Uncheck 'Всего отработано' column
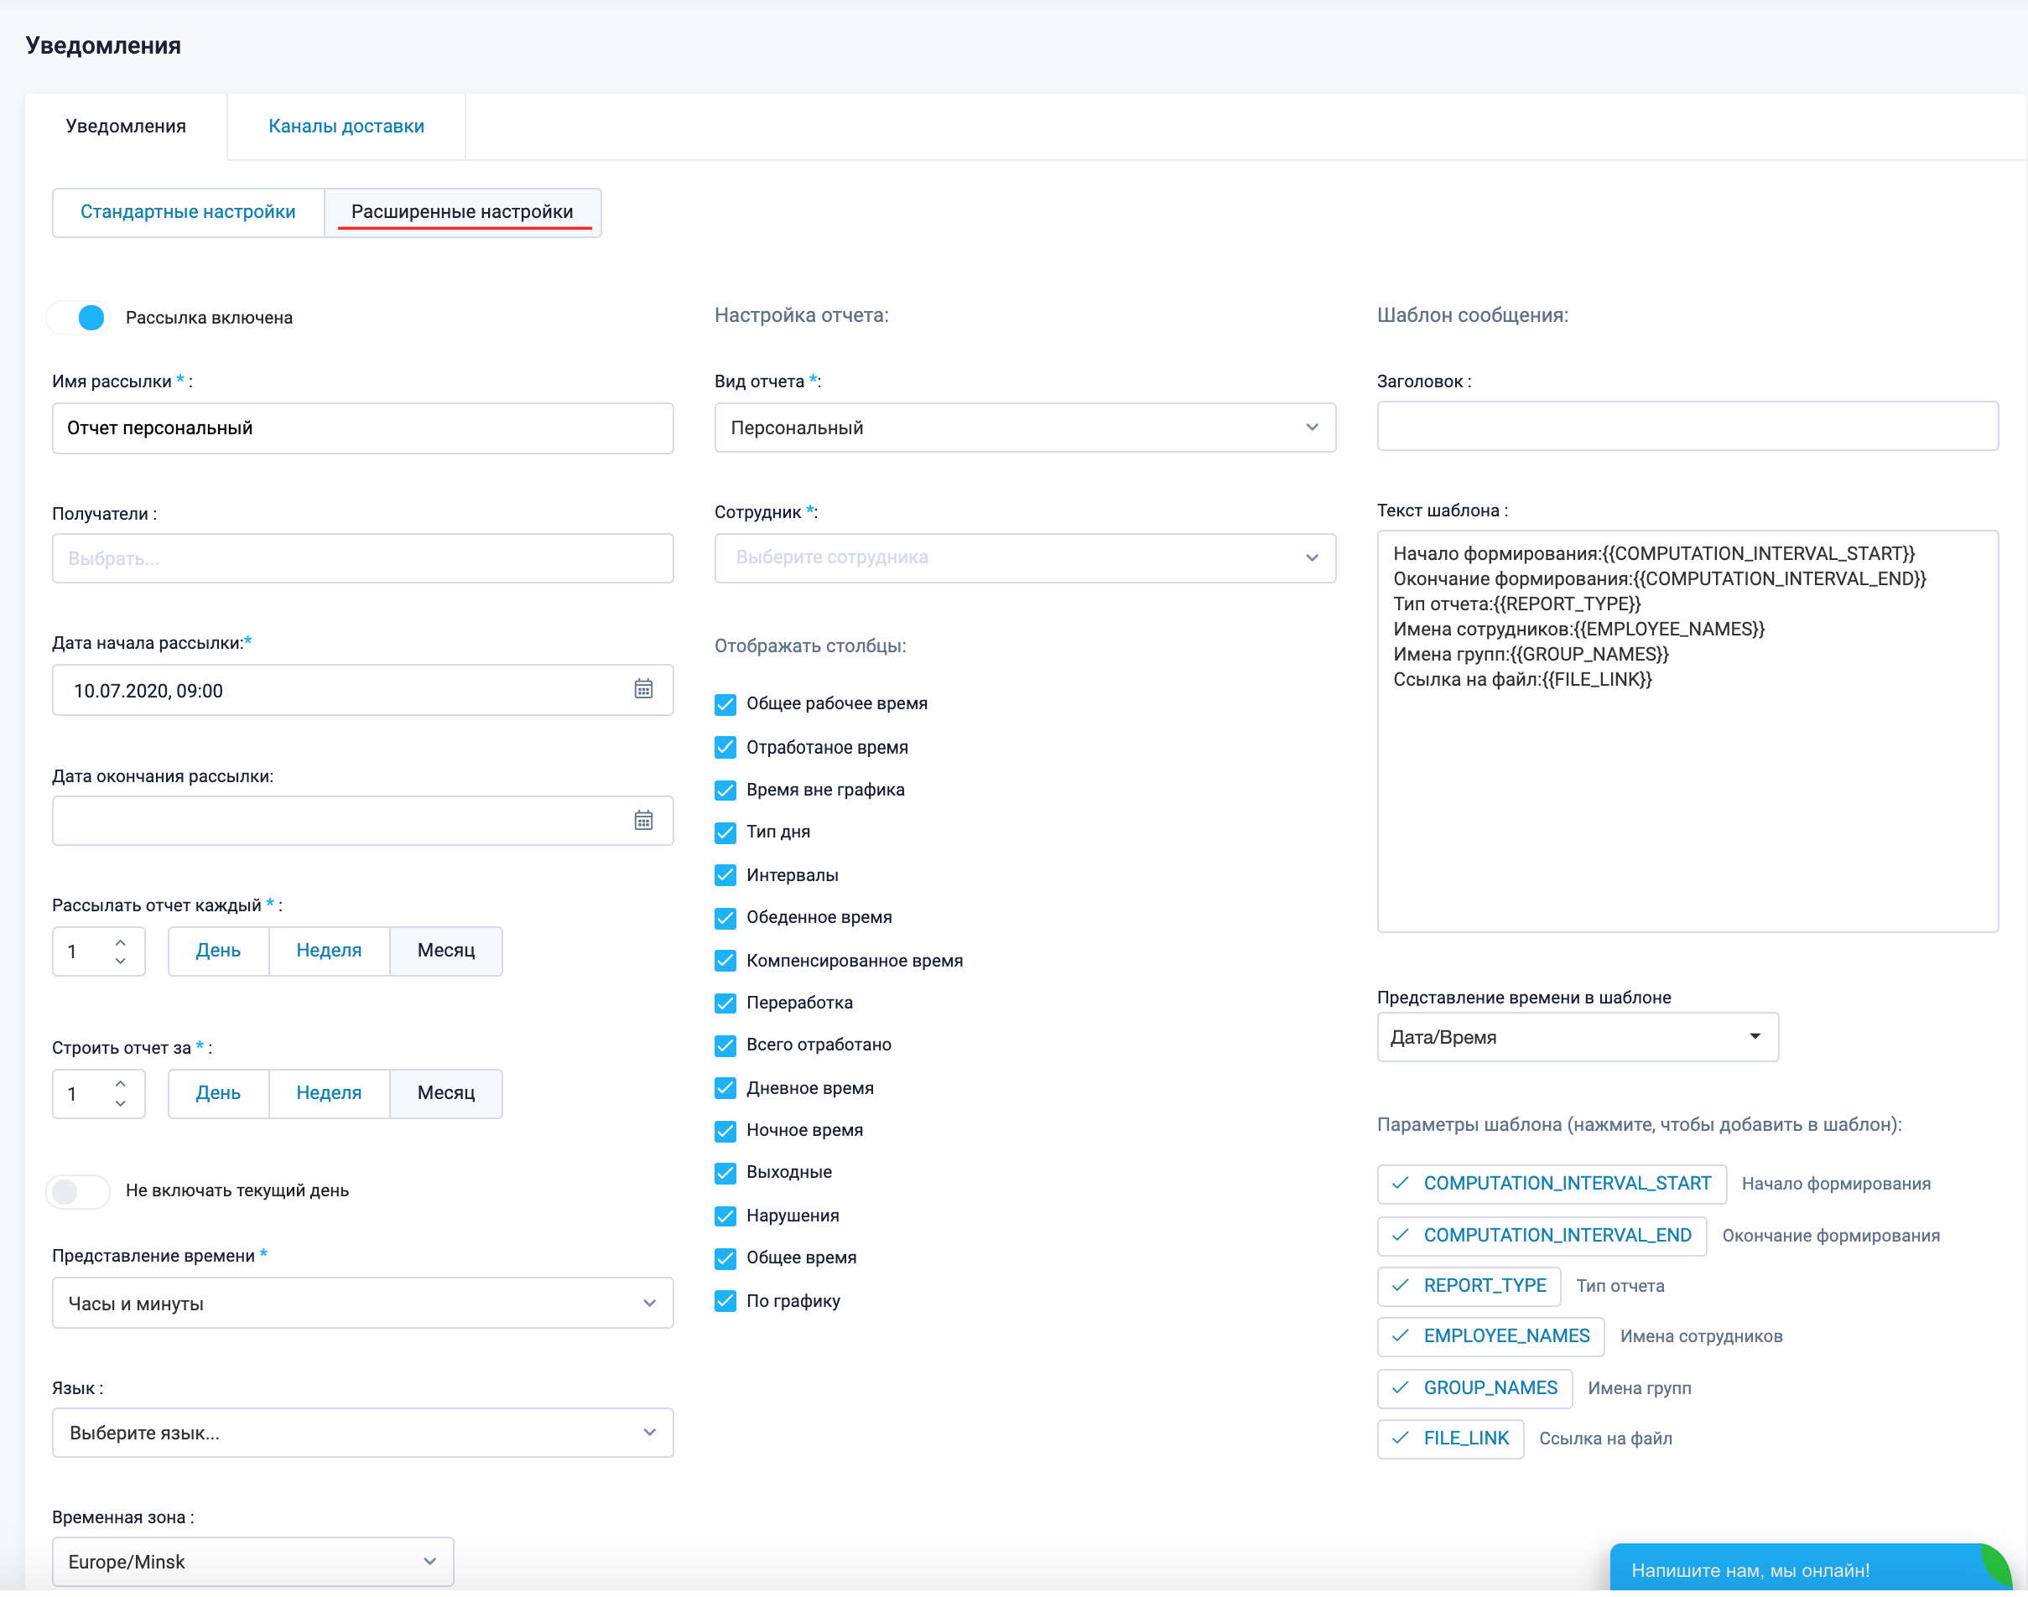 [x=725, y=1045]
